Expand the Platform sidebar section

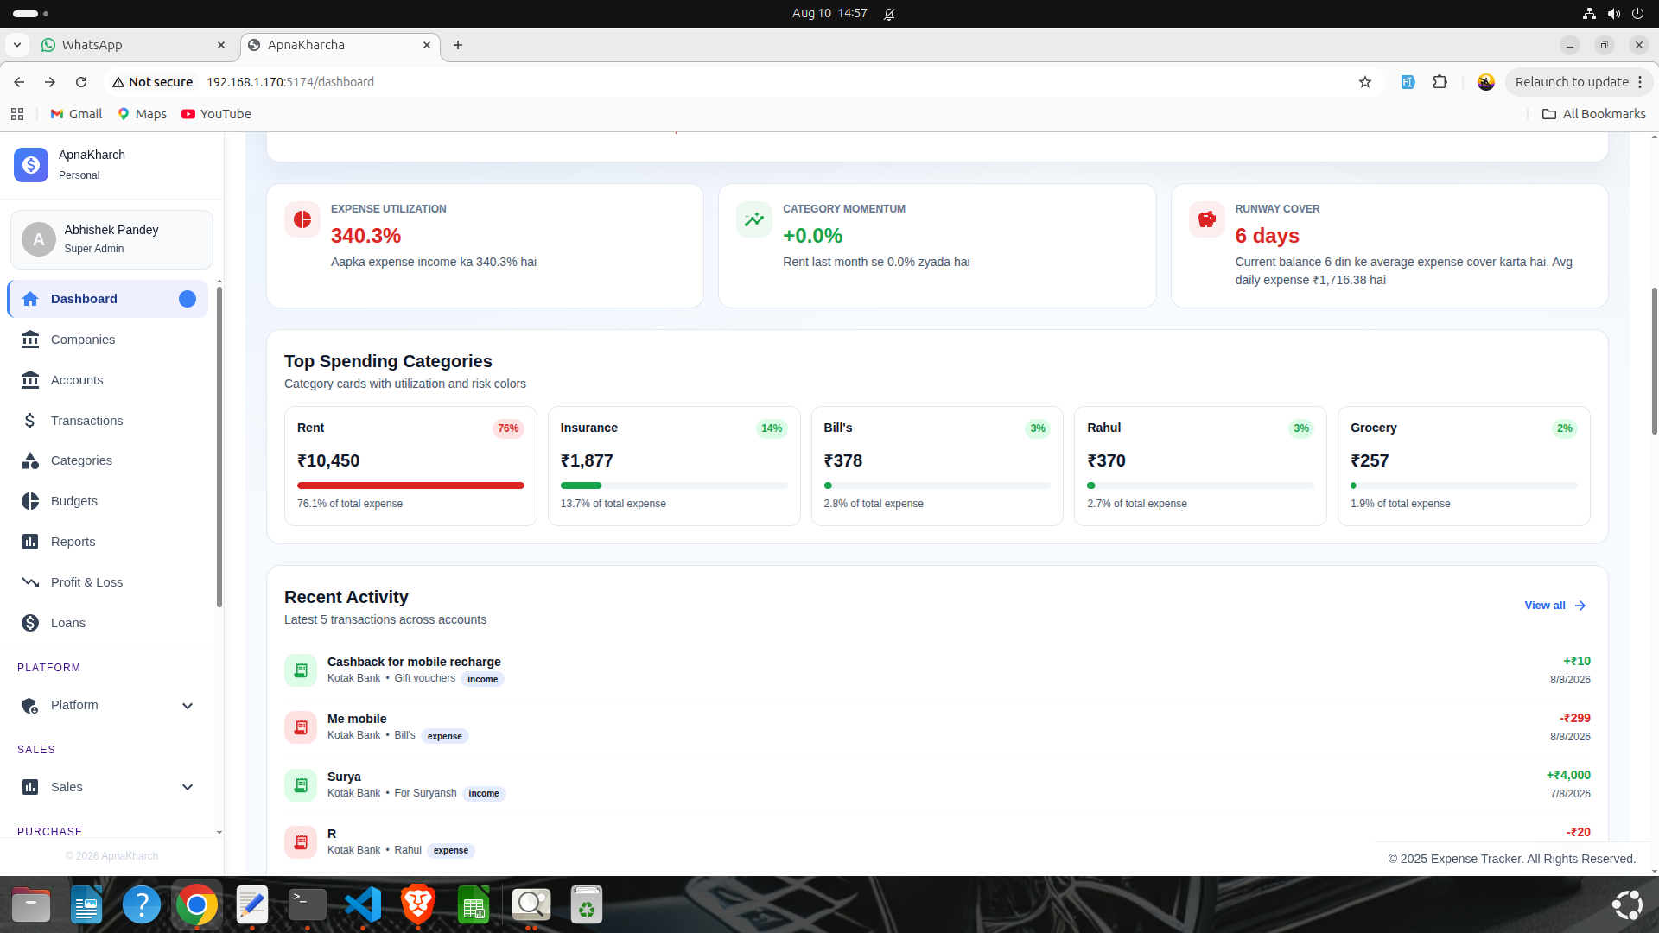pyautogui.click(x=108, y=706)
